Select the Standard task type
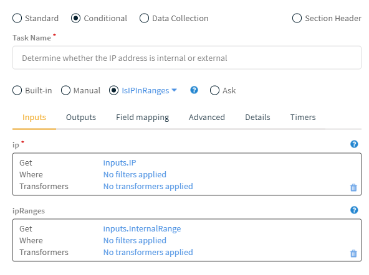The image size is (369, 275). pyautogui.click(x=17, y=18)
